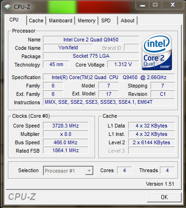Screen dimensions: 186x208
Task: Click the empty Brand ID field
Action: tap(131, 47)
